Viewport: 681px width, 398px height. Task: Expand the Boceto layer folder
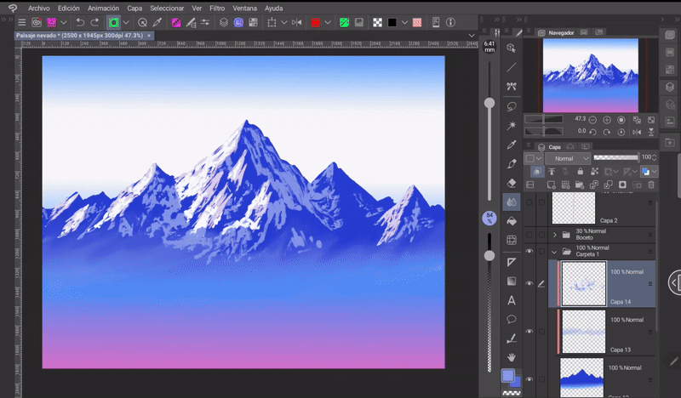coord(555,234)
